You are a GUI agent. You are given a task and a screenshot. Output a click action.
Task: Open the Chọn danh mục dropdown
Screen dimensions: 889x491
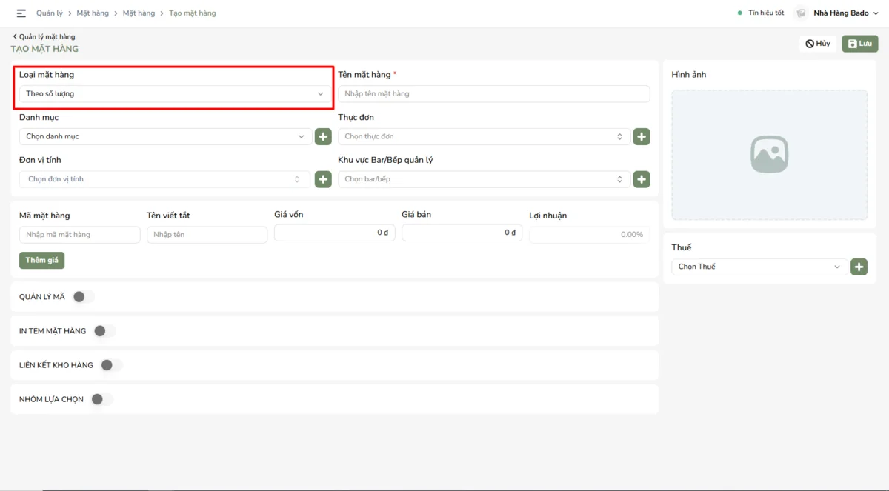pos(165,136)
